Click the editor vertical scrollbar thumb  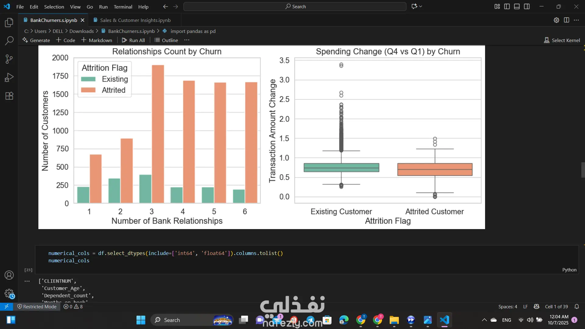pyautogui.click(x=583, y=170)
